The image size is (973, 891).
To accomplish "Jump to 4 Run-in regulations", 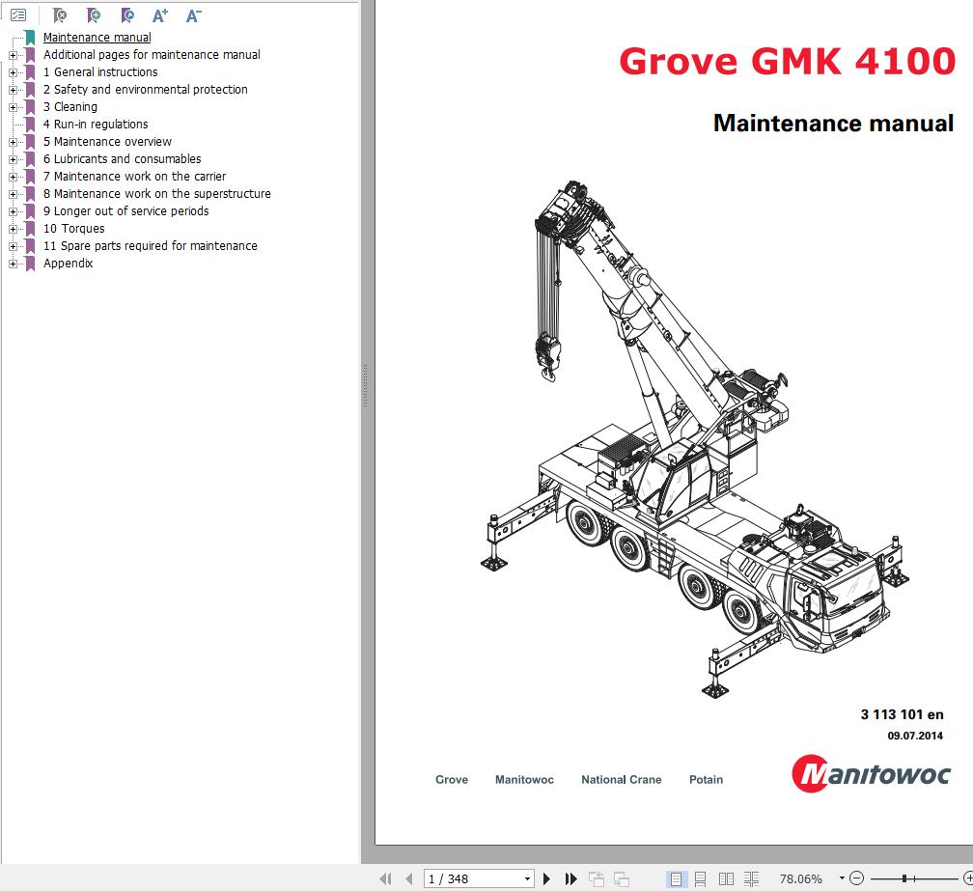I will click(96, 125).
